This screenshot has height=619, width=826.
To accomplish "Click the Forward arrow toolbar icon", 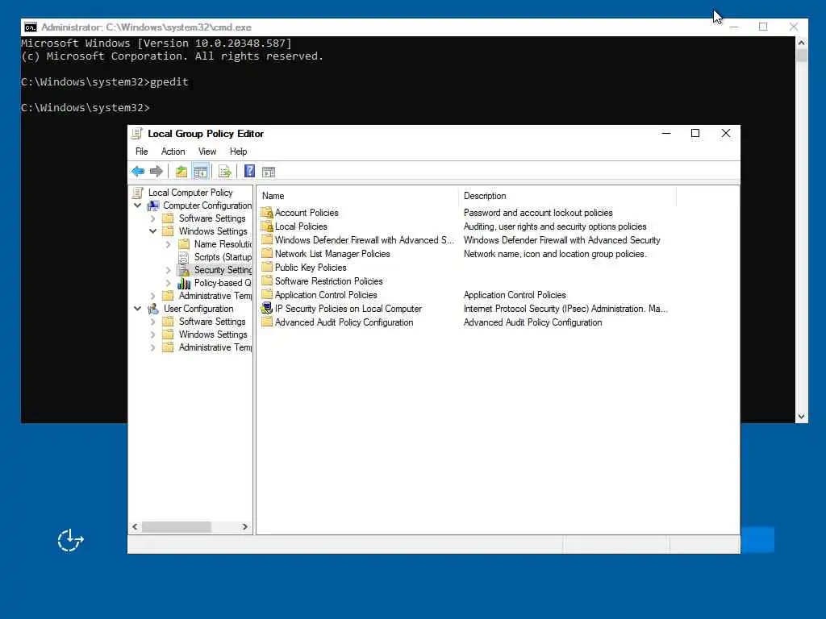I will pyautogui.click(x=156, y=171).
